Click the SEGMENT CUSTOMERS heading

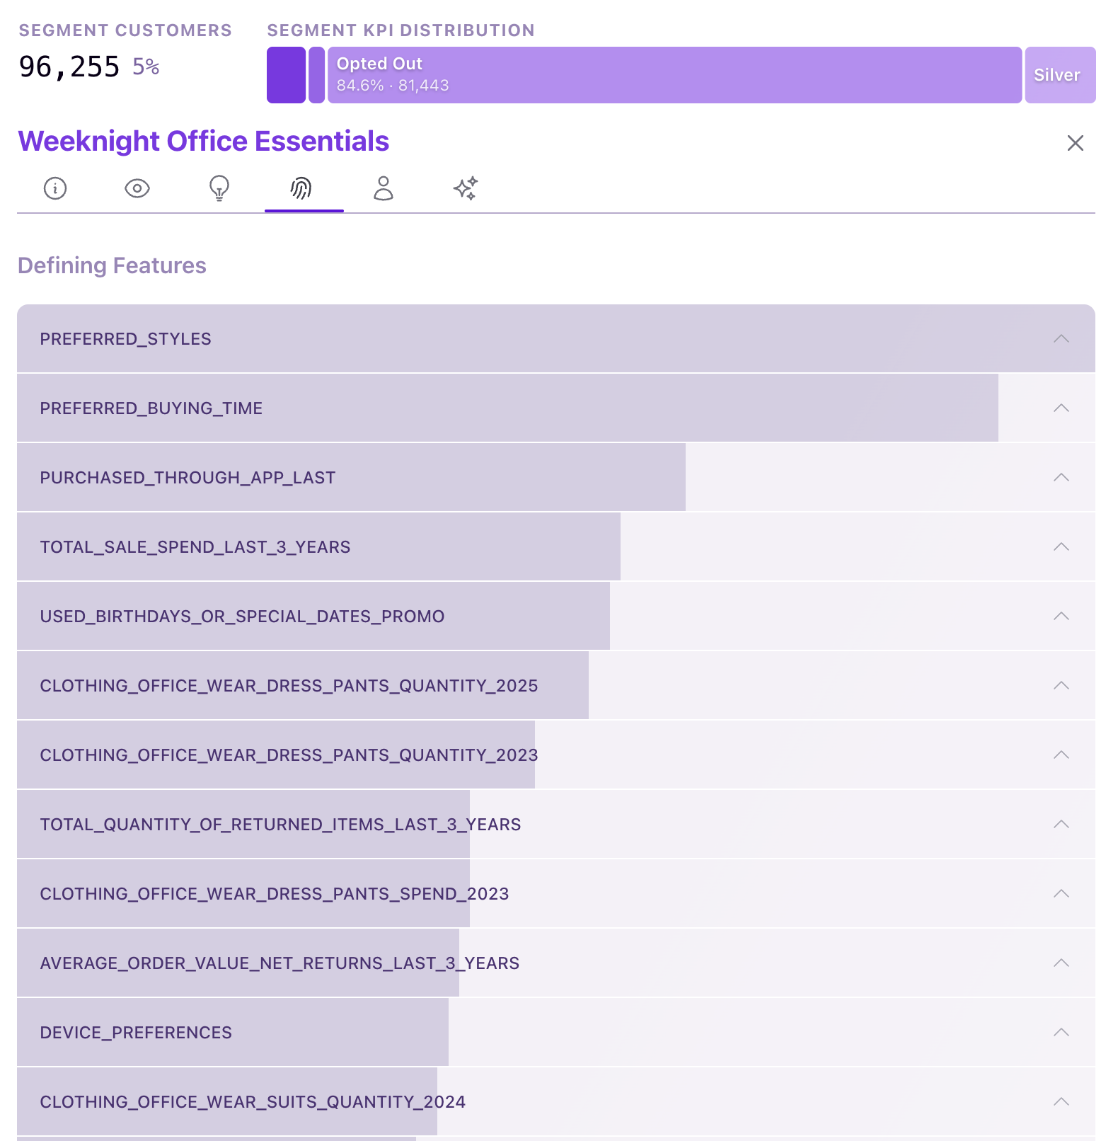pyautogui.click(x=125, y=30)
